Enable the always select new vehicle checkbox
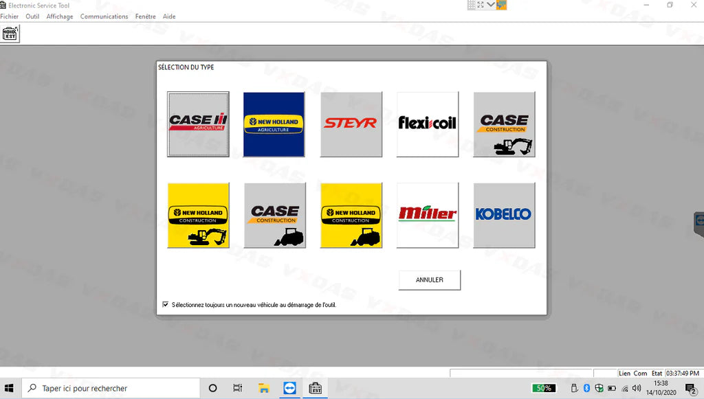704x399 pixels. (165, 304)
